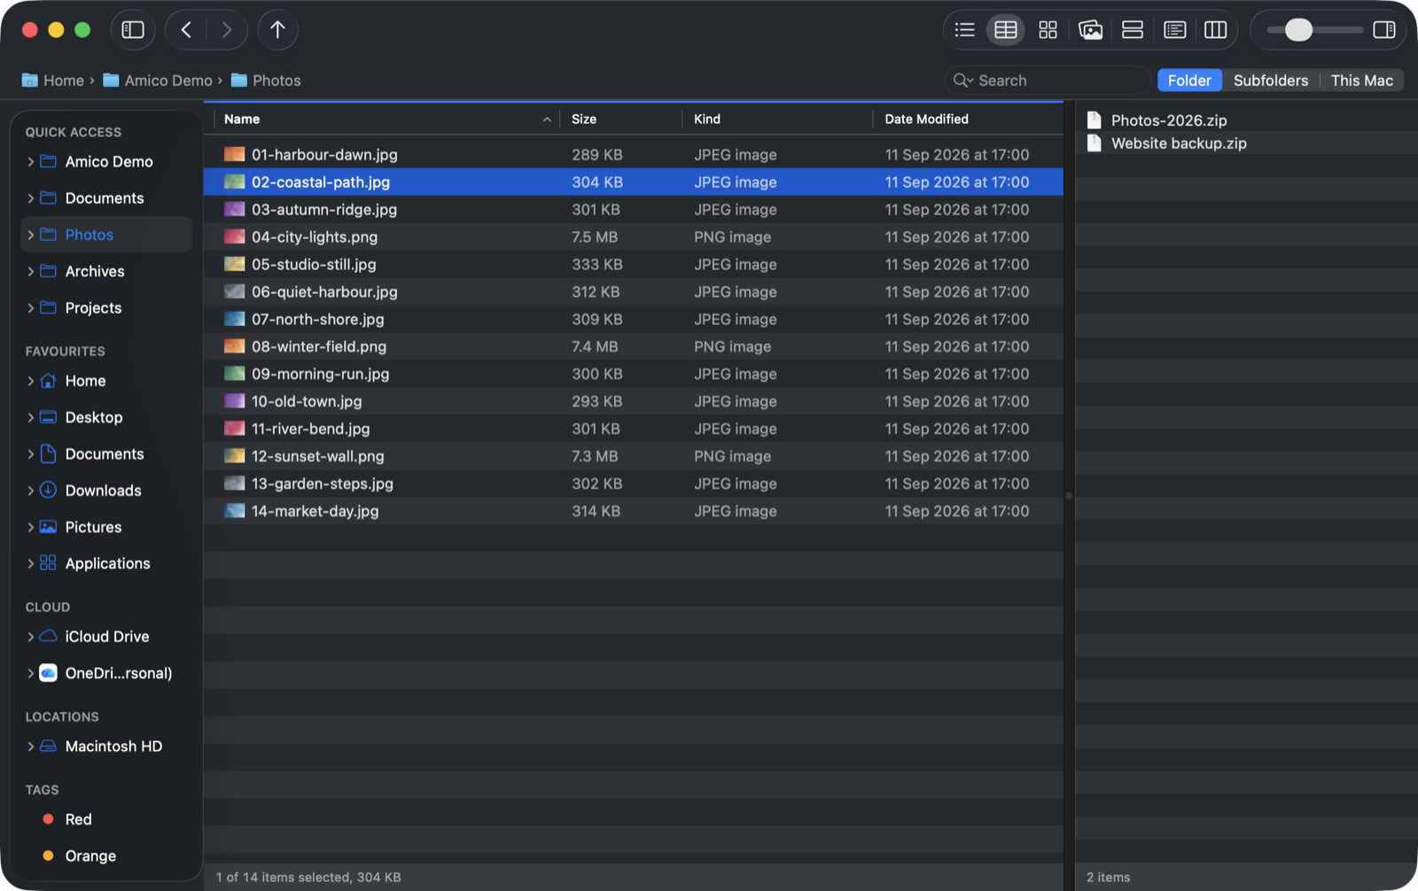Select 06-quiet-harbour.jpg file name
Viewport: 1418px width, 891px height.
click(x=324, y=291)
